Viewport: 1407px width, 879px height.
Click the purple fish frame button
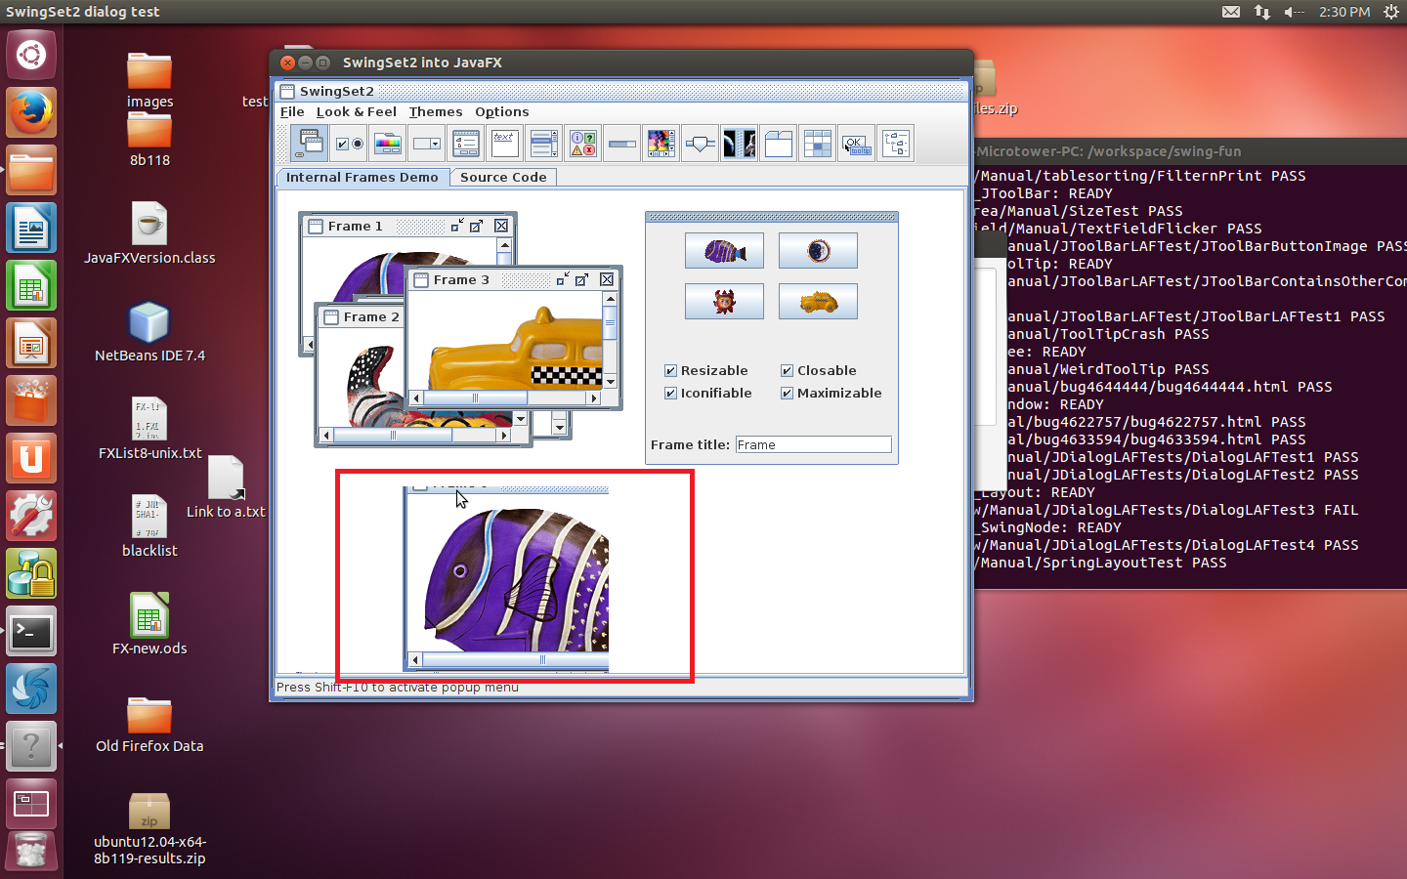click(x=724, y=251)
